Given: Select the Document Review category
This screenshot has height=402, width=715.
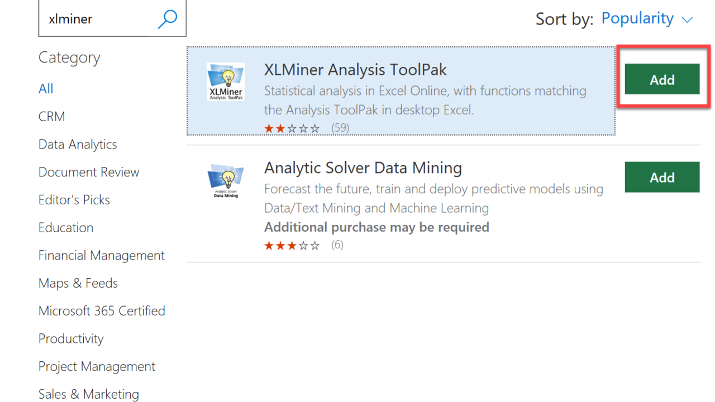Looking at the screenshot, I should [89, 172].
